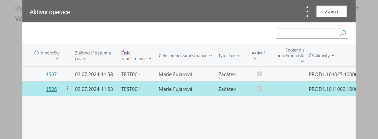This screenshot has width=378, height=139.
Task: Toggle Aktivní checkbox in row 1507
Action: pos(259,74)
